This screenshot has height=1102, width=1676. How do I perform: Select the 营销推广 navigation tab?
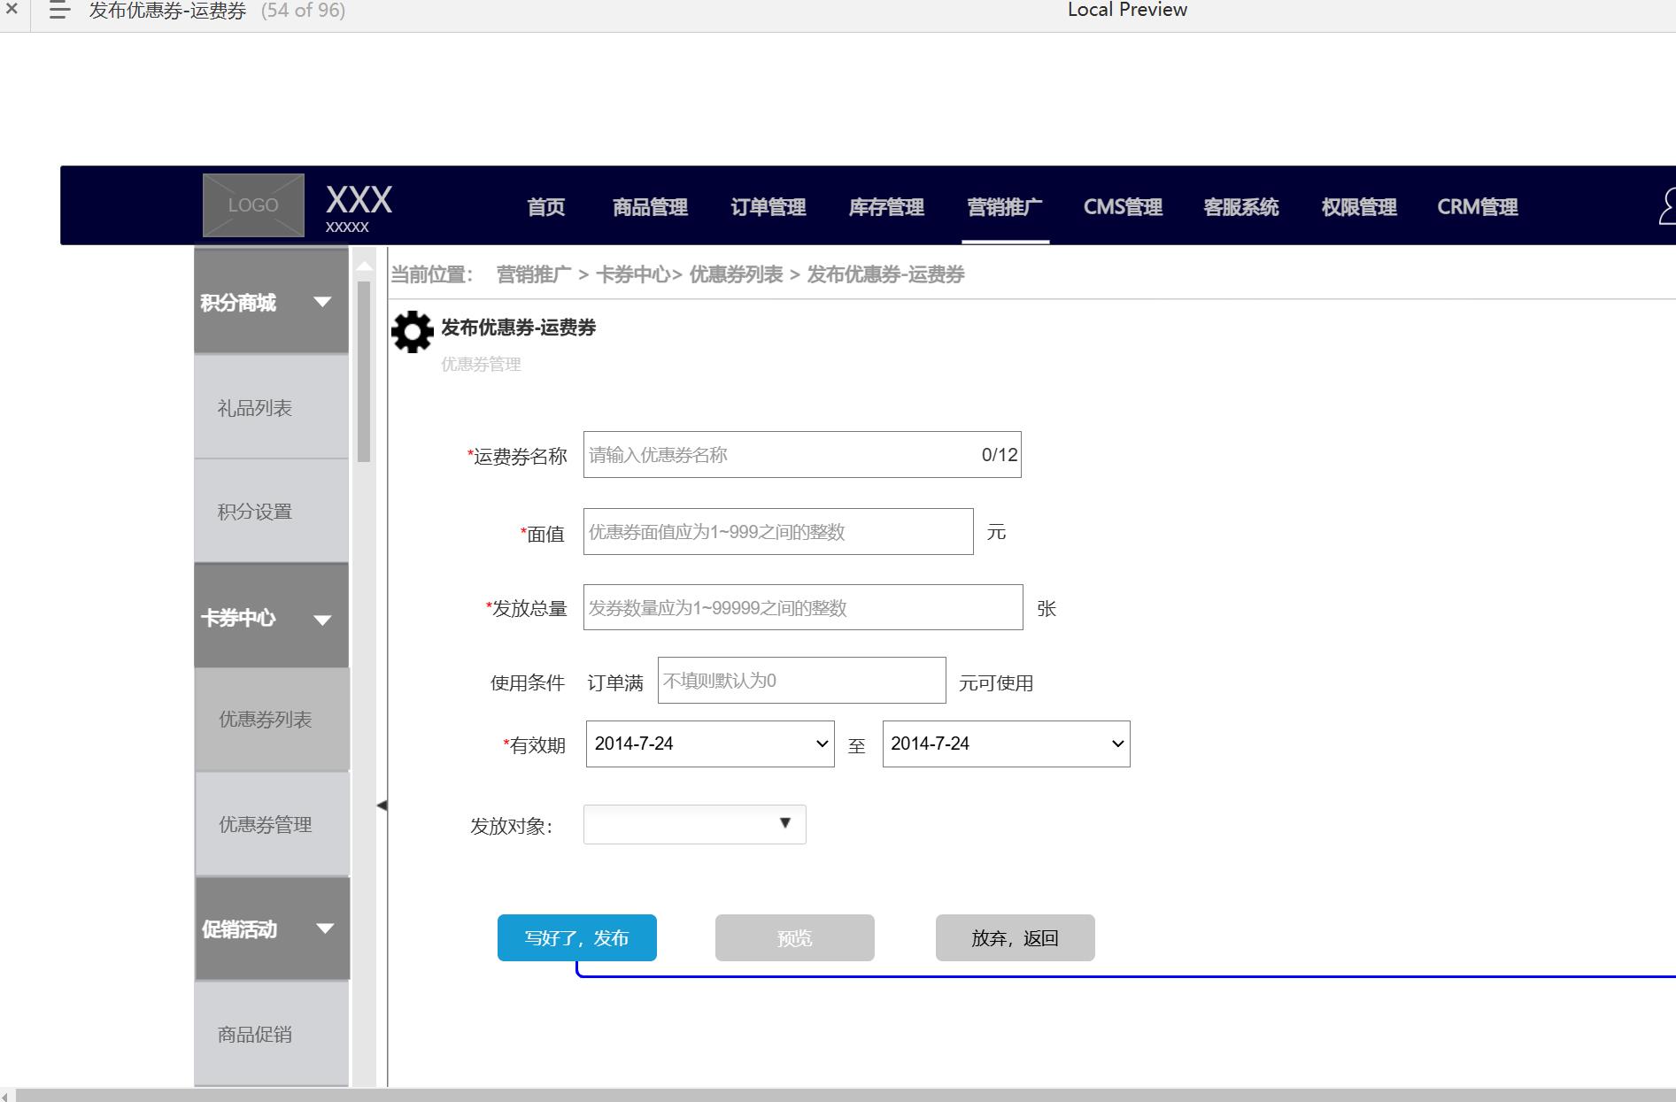[x=1005, y=207]
